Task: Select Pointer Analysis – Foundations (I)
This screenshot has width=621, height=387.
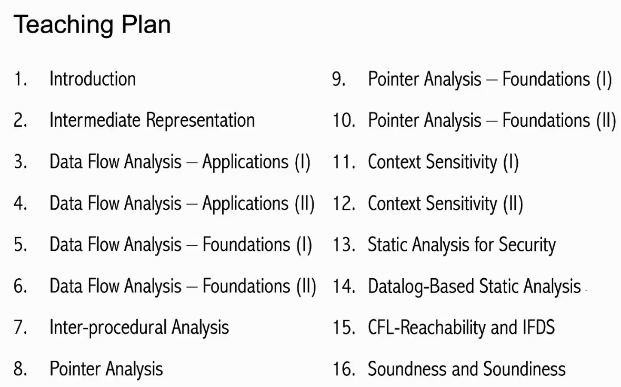Action: point(490,79)
